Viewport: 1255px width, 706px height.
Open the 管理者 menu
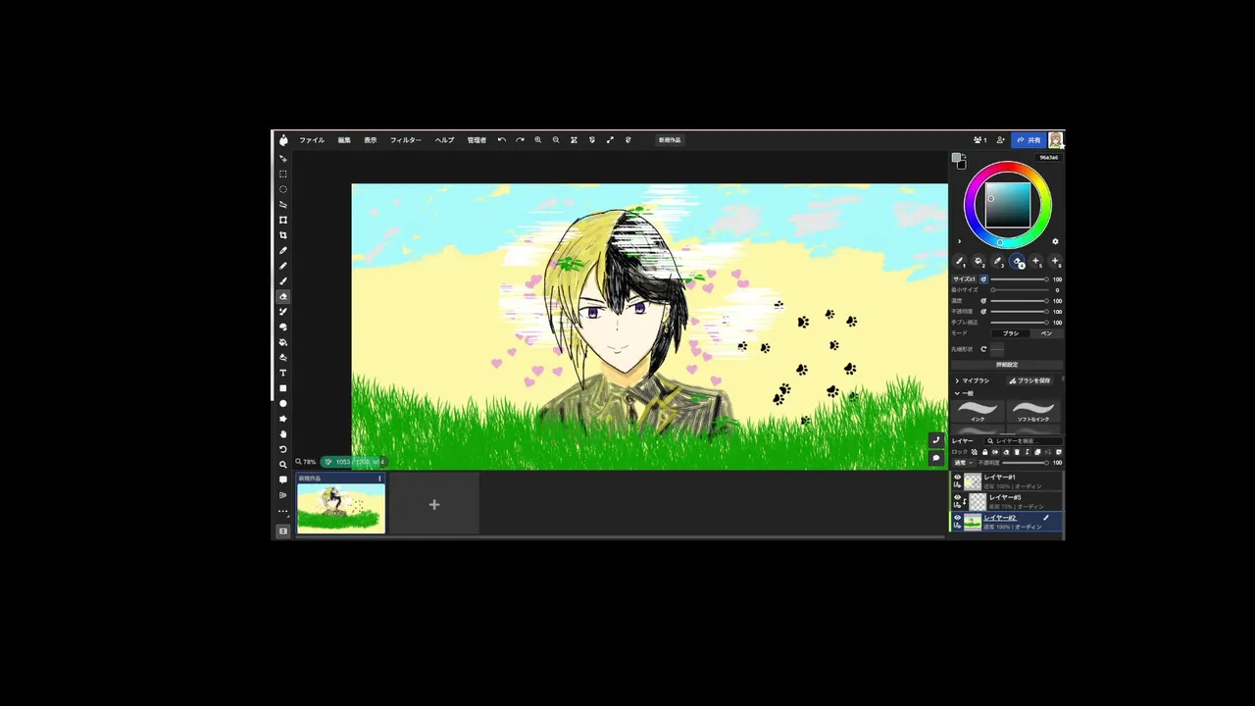click(x=477, y=139)
